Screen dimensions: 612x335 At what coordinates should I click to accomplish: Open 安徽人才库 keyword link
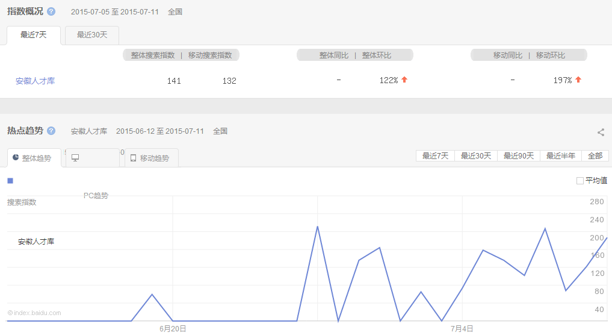(x=35, y=81)
